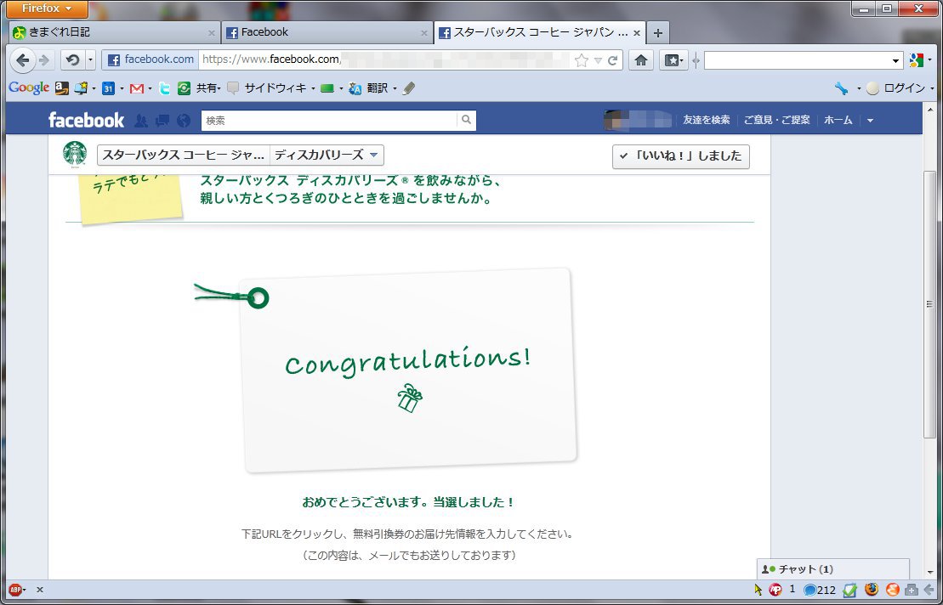Click the facebook.com site identity badge
Image resolution: width=943 pixels, height=605 pixels.
click(151, 59)
